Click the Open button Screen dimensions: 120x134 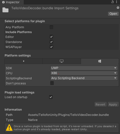[113, 14]
